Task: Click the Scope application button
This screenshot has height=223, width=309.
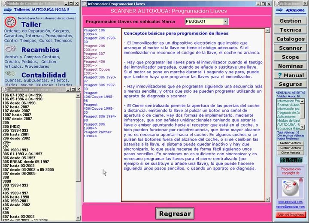Action: click(x=290, y=57)
